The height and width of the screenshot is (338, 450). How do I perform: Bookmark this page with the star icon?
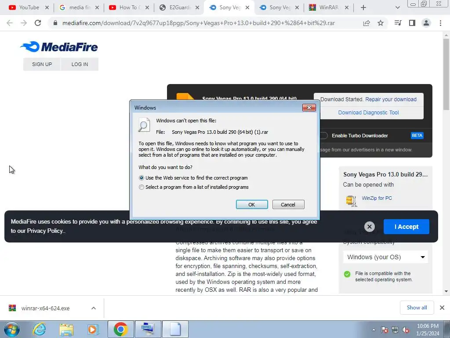[x=381, y=23]
